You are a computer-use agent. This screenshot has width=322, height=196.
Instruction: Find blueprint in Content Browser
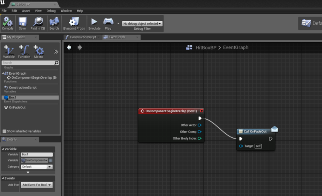click(x=38, y=23)
